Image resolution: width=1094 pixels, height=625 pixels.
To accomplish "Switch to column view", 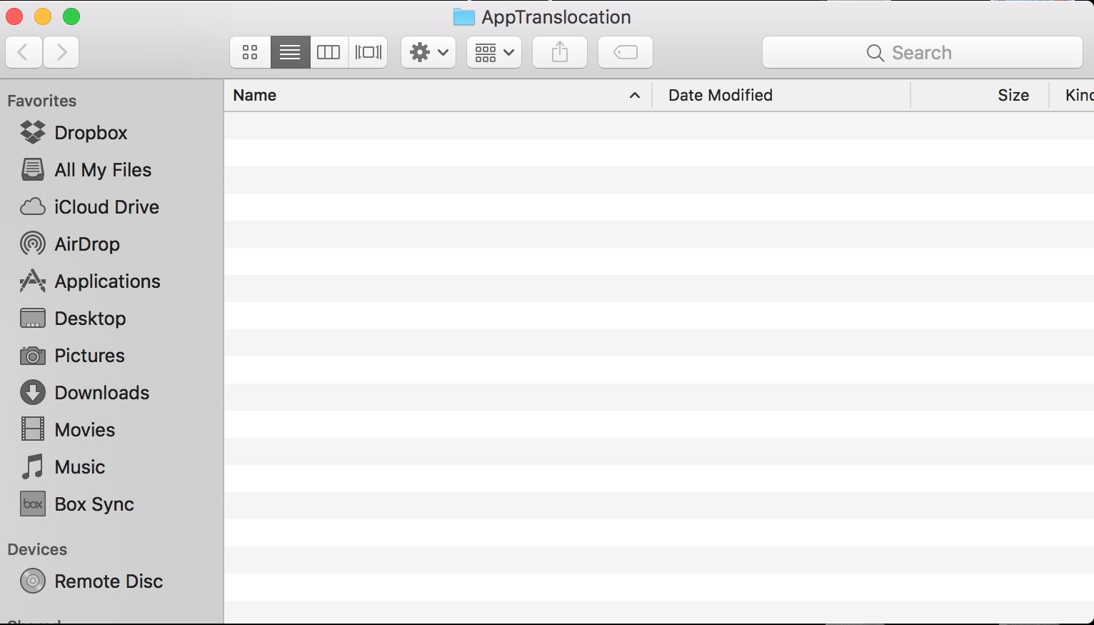I will coord(328,52).
